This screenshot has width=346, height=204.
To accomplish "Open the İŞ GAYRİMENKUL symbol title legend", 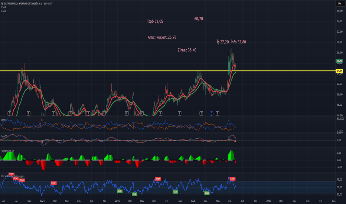I will 27,4.
